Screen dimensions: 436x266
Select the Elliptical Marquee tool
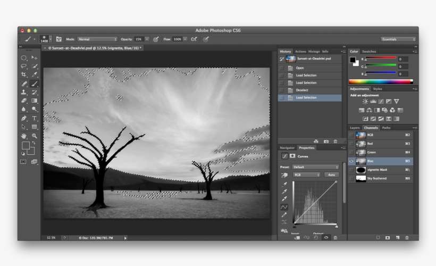[24, 57]
